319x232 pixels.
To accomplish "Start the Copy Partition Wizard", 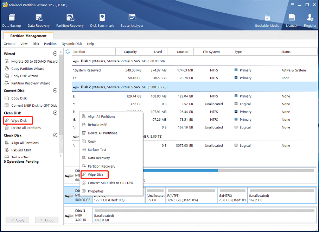I will (x=24, y=69).
